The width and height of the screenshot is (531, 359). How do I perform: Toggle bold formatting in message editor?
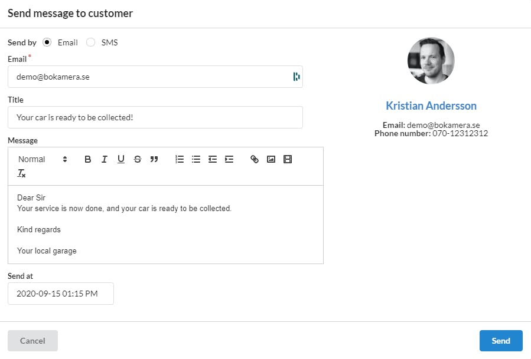coord(87,159)
